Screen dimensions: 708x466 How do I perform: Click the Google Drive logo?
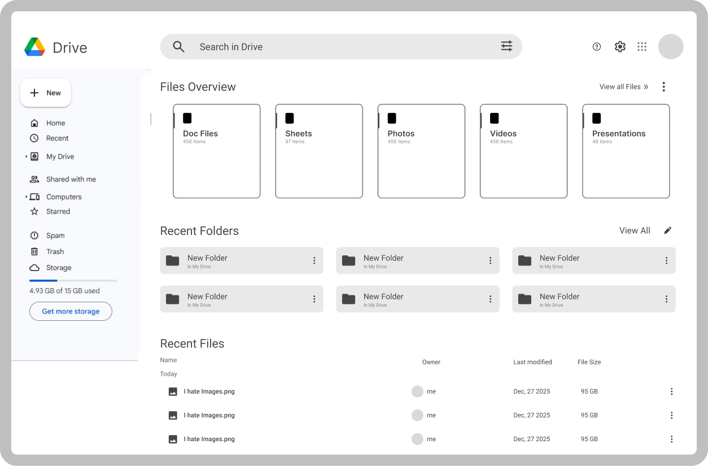pos(35,47)
